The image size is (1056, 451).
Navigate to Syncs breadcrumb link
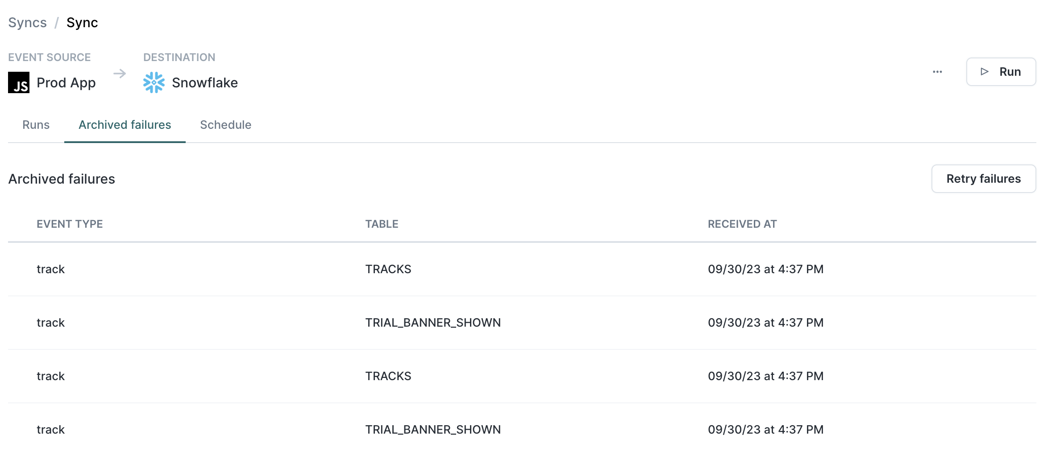[x=28, y=23]
